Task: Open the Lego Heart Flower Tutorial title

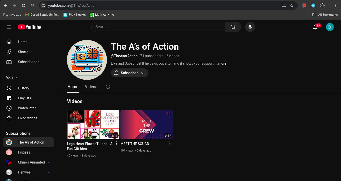Action: tap(90, 146)
